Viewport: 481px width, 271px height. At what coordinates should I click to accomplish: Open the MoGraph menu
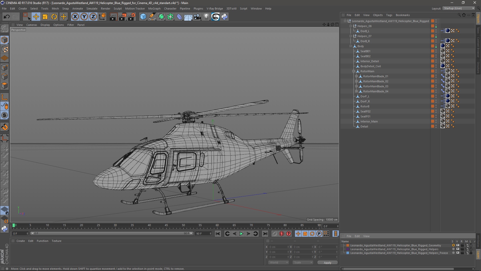point(154,9)
